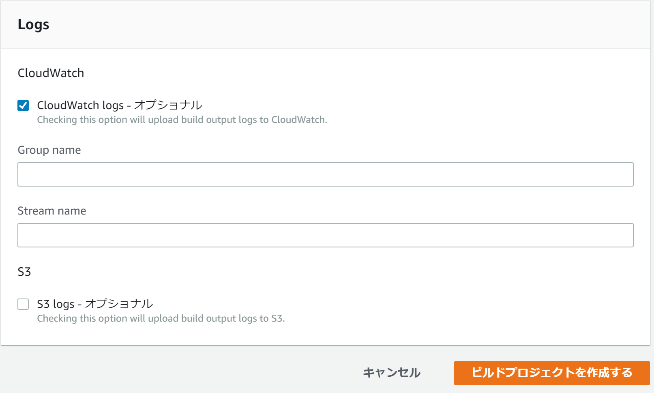
Task: Select the CloudWatch section title
Action: tap(51, 73)
